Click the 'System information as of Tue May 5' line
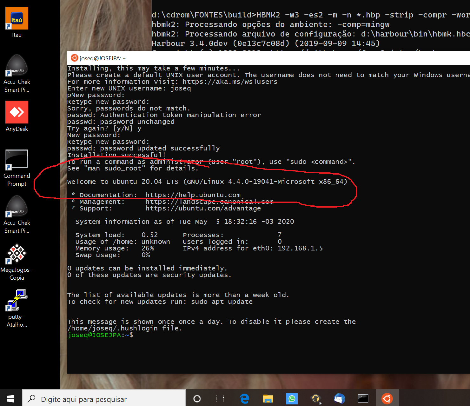 click(185, 222)
